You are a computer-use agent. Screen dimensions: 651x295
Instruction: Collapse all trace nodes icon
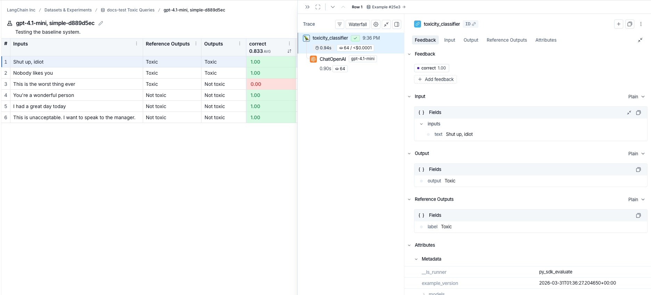(x=386, y=24)
